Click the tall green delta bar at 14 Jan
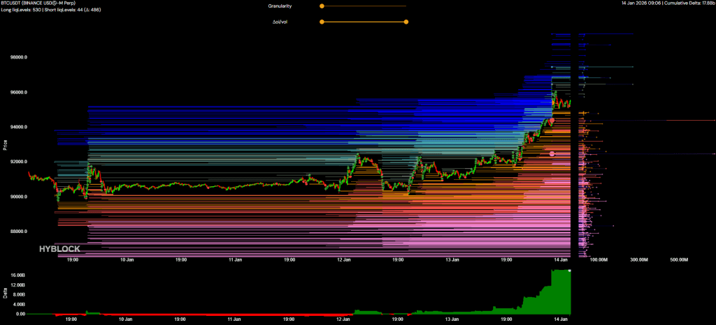Viewport: 716px width, 325px height. click(561, 293)
